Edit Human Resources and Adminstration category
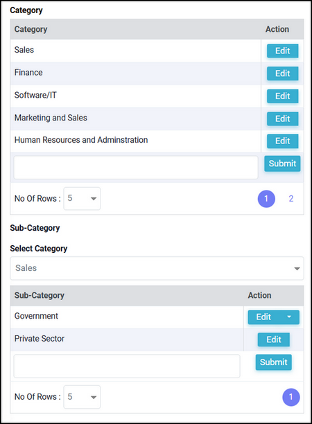This screenshot has width=312, height=424. point(282,141)
